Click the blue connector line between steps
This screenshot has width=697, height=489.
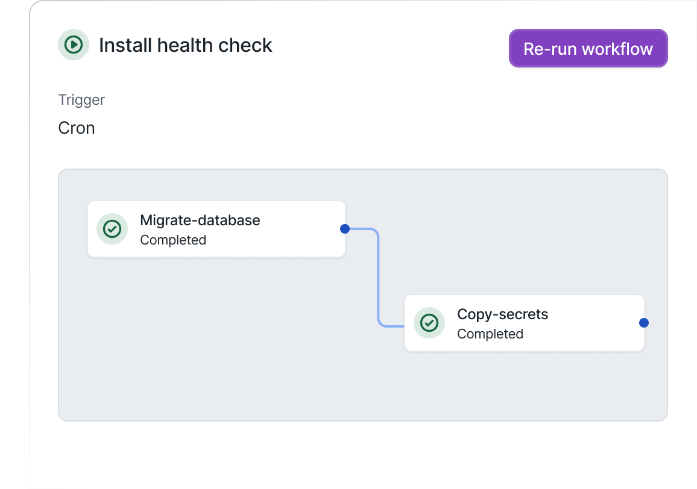[x=378, y=277]
